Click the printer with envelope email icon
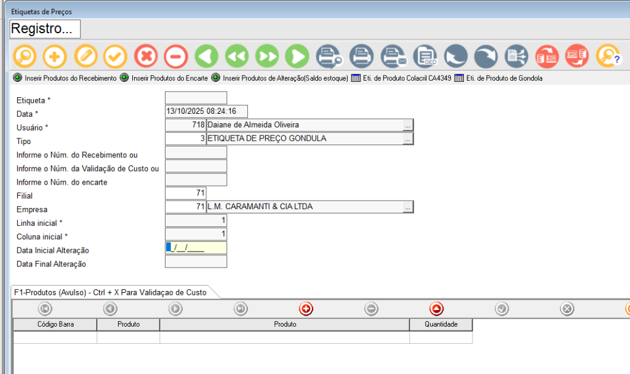Screen dimensions: 630x374 pos(393,57)
